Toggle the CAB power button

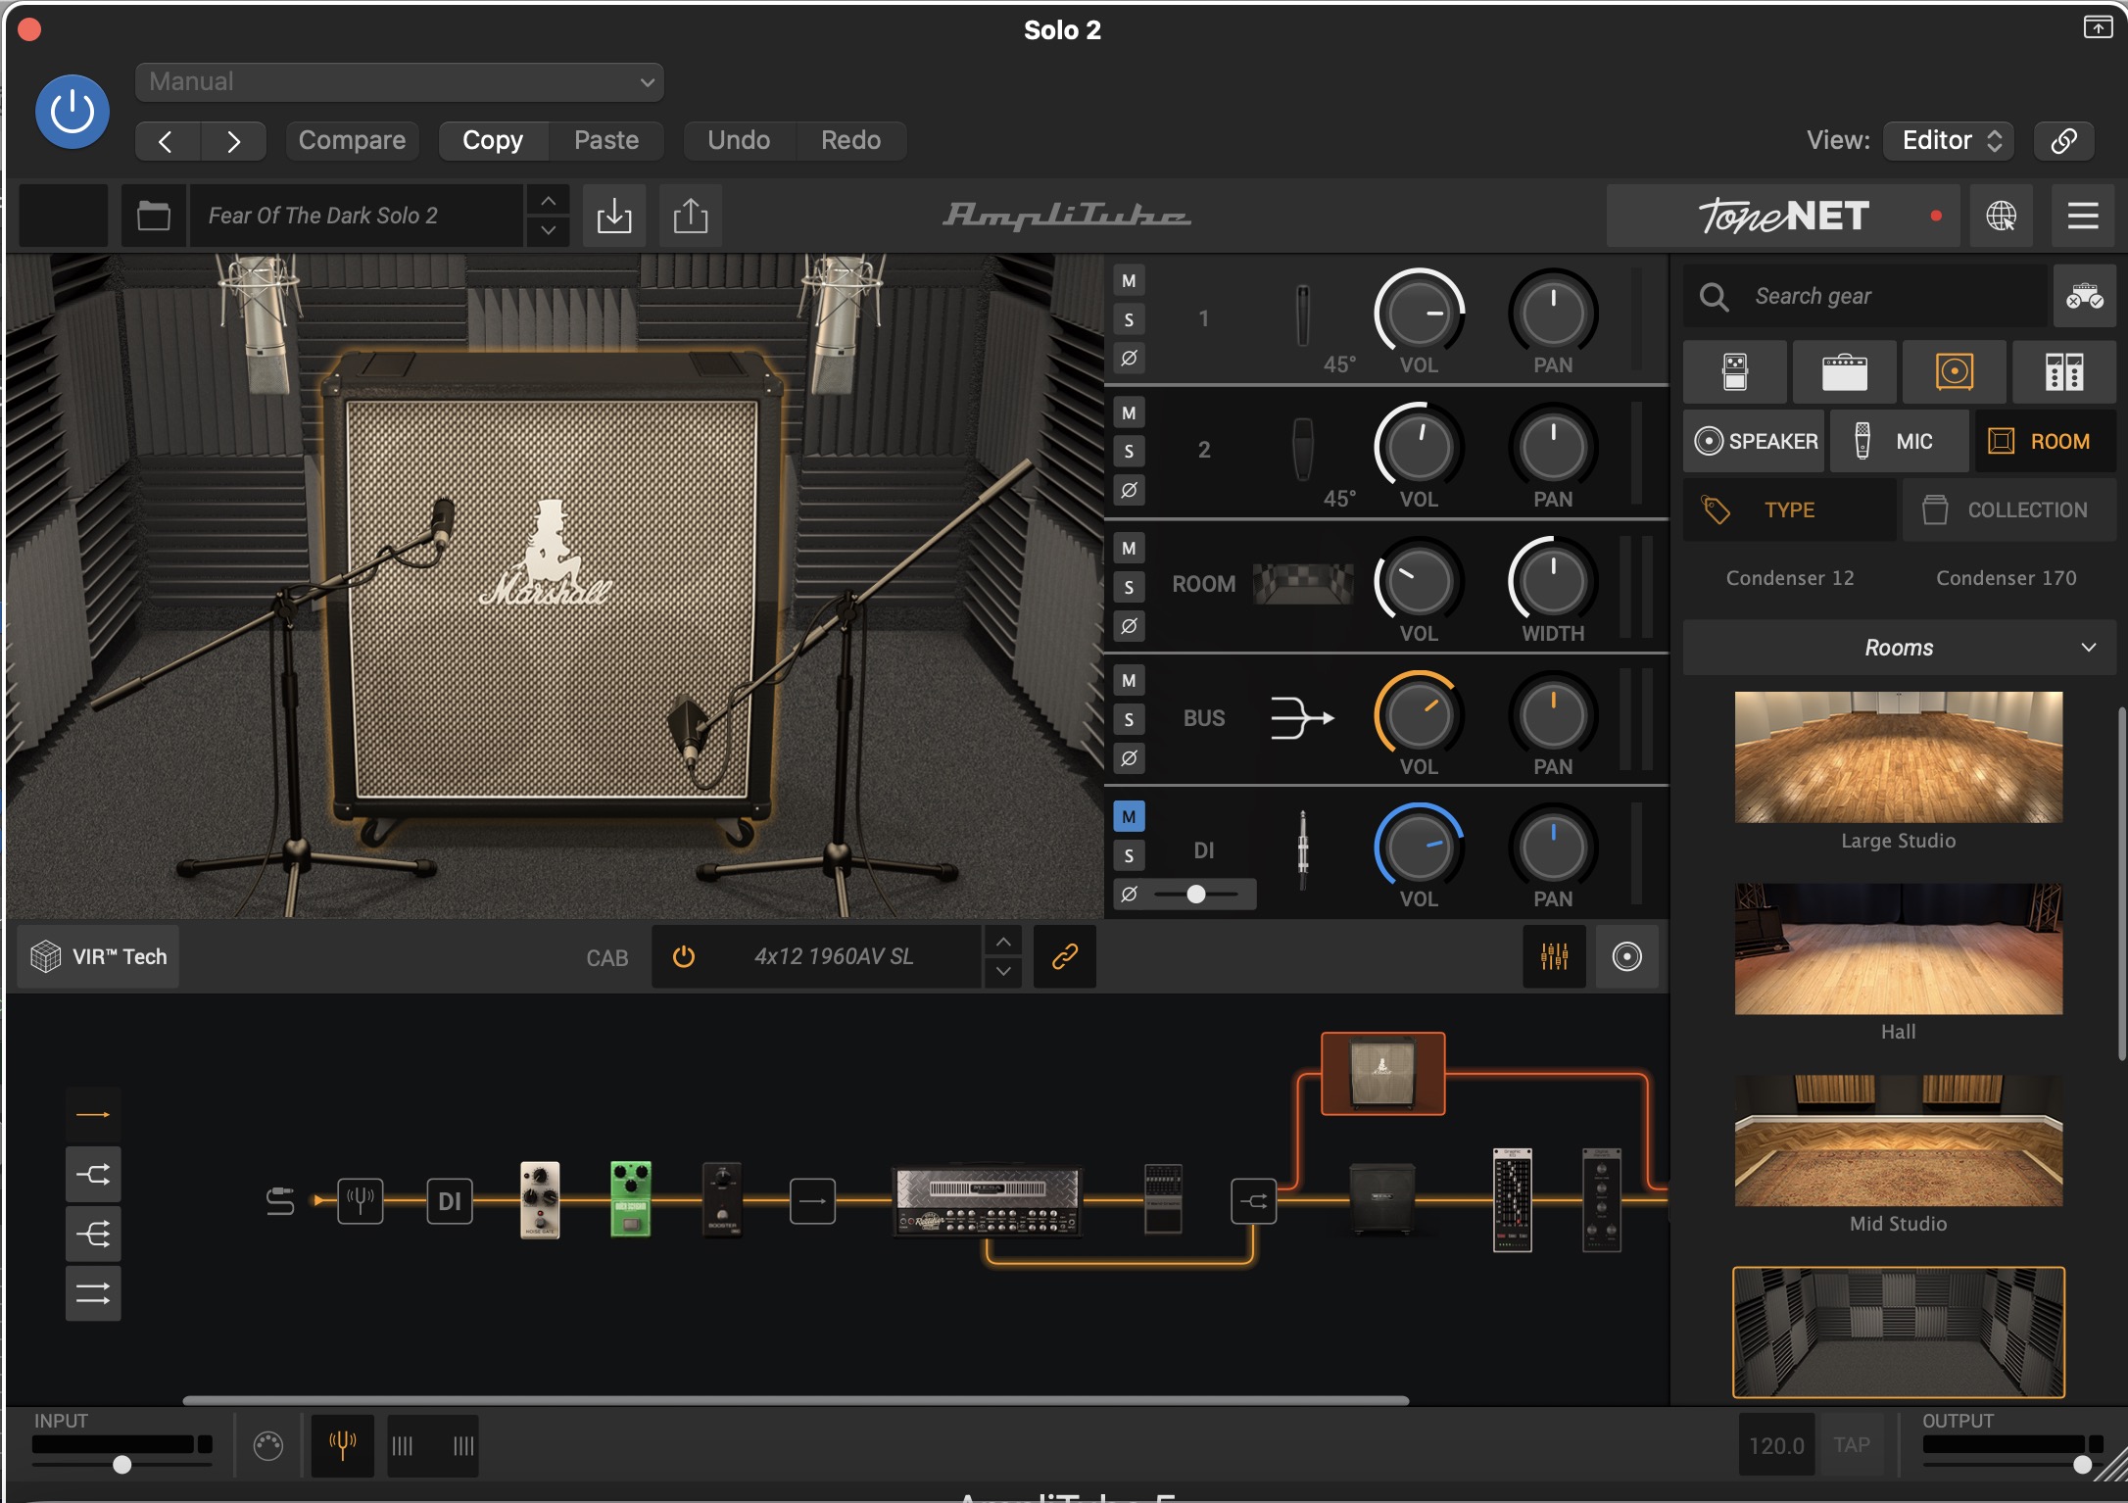[684, 956]
